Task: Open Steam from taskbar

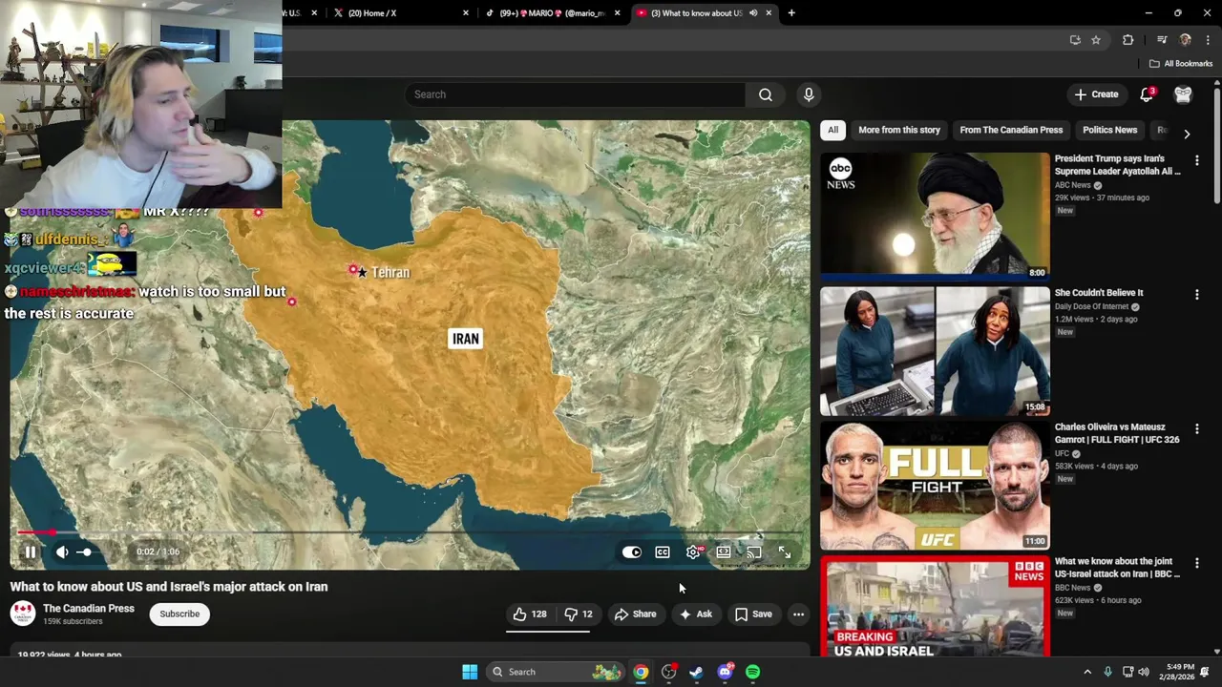Action: (x=696, y=672)
